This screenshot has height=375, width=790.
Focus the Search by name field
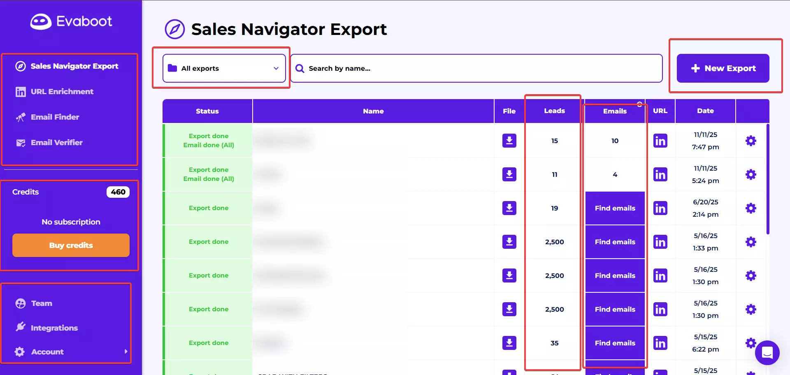(477, 68)
